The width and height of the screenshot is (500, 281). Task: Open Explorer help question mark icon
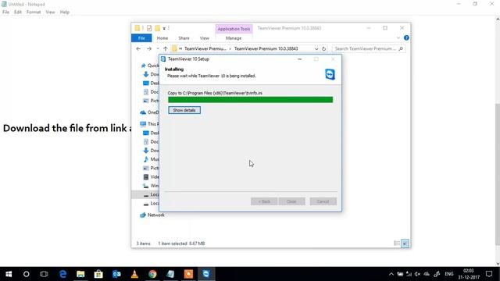coord(406,37)
